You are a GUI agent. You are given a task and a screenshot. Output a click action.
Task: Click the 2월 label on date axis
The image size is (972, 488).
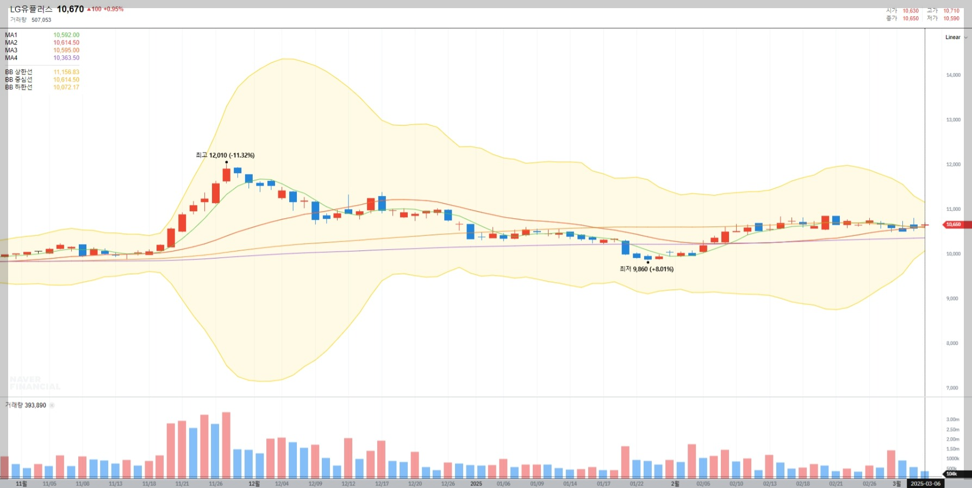675,484
